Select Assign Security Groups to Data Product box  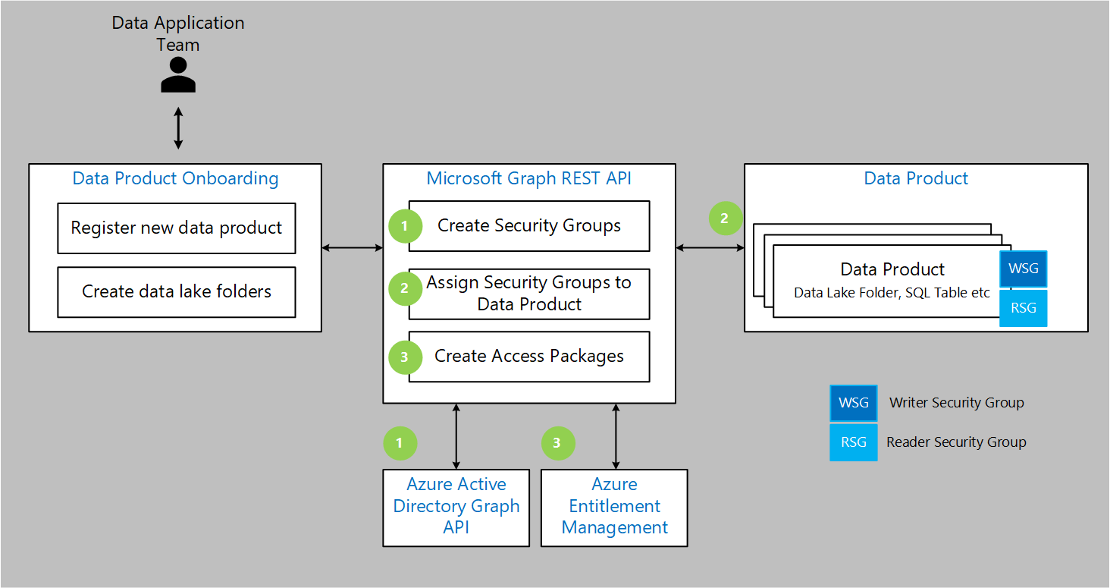pyautogui.click(x=529, y=294)
